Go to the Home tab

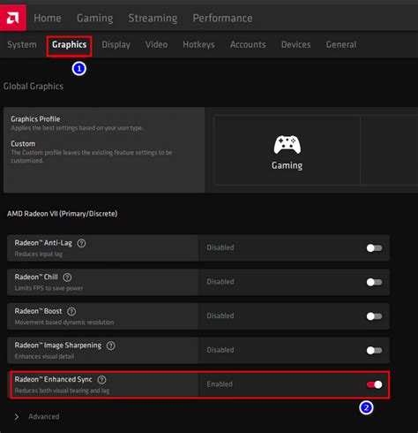[48, 19]
